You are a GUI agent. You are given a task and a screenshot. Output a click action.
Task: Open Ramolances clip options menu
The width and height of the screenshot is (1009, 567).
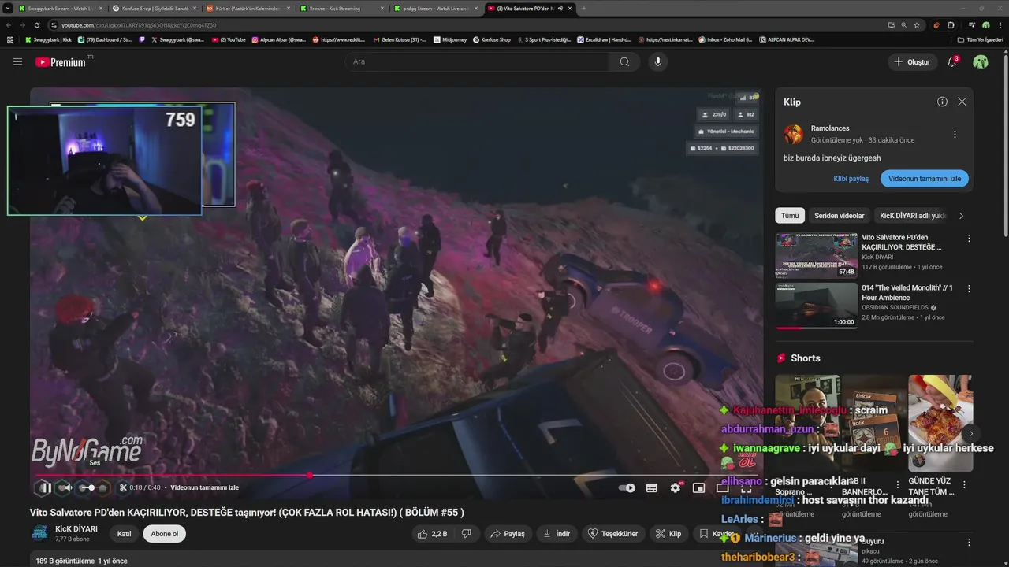point(955,134)
